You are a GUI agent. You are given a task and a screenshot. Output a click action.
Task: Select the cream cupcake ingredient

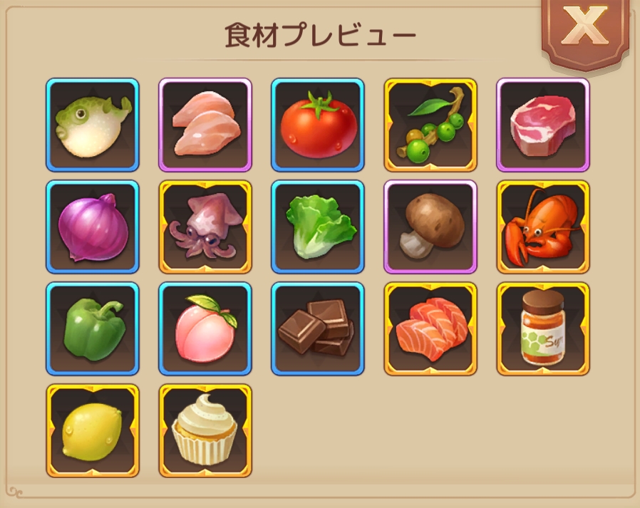coord(205,431)
